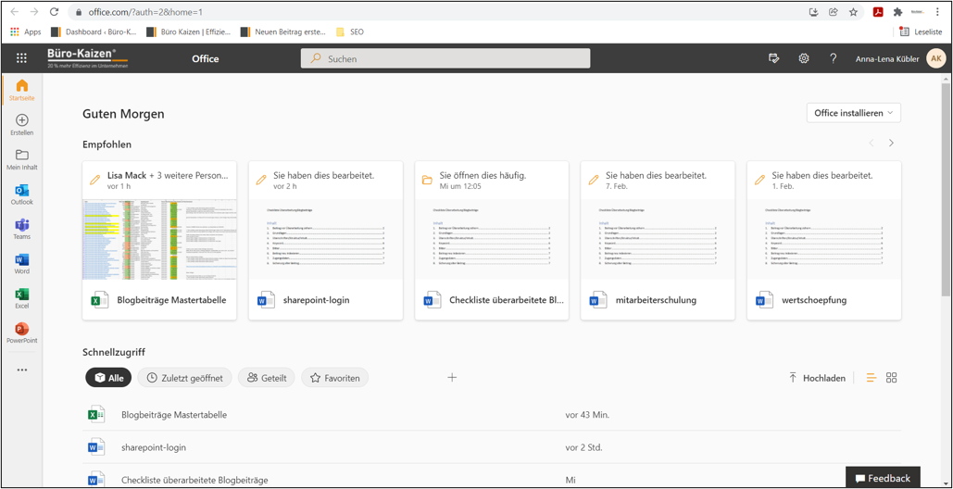Switch to grid view layout
Image resolution: width=953 pixels, height=489 pixels.
(x=891, y=378)
